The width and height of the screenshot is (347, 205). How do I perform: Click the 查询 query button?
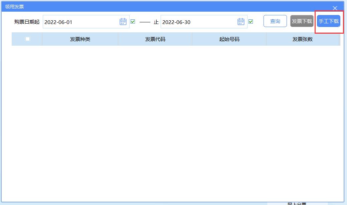point(275,21)
